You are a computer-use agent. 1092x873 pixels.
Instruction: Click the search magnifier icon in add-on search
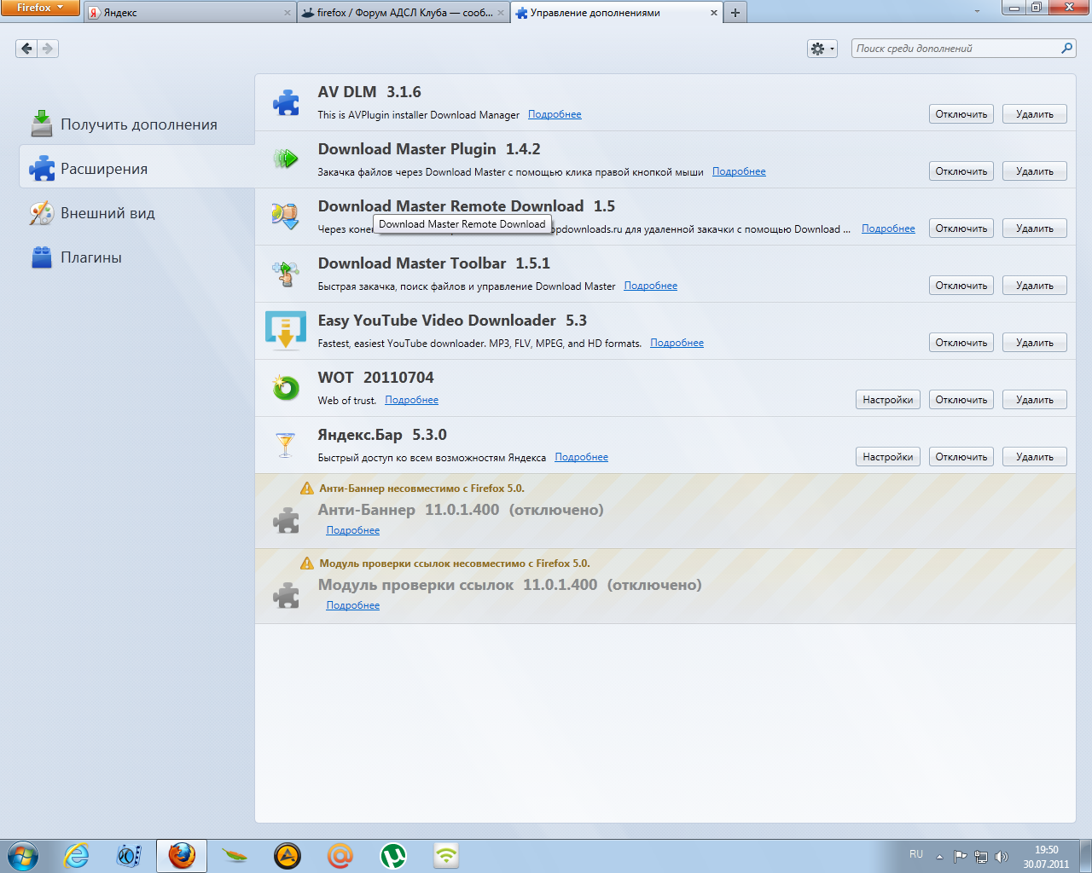click(x=1066, y=49)
